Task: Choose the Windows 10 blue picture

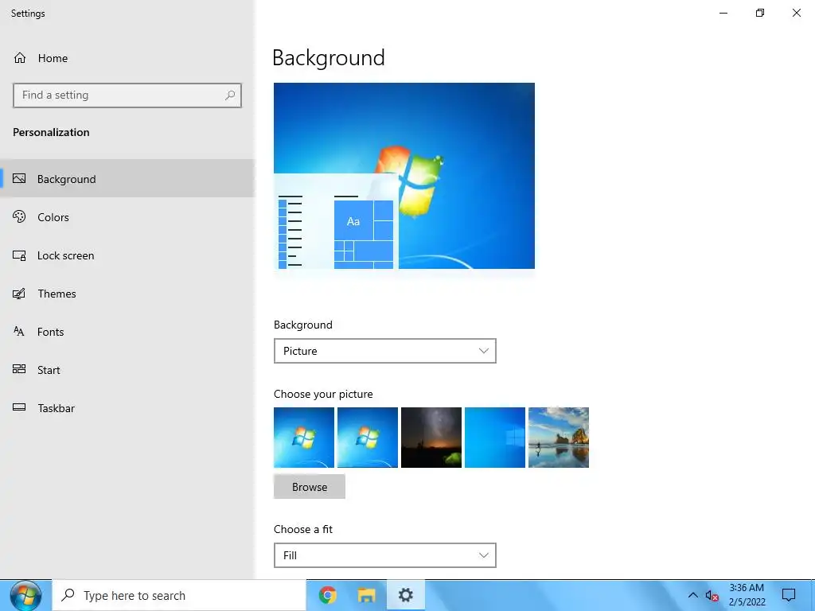Action: tap(495, 438)
